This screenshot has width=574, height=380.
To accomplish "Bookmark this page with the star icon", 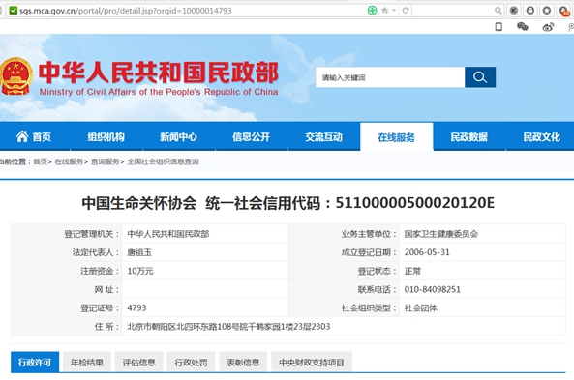I will [384, 11].
